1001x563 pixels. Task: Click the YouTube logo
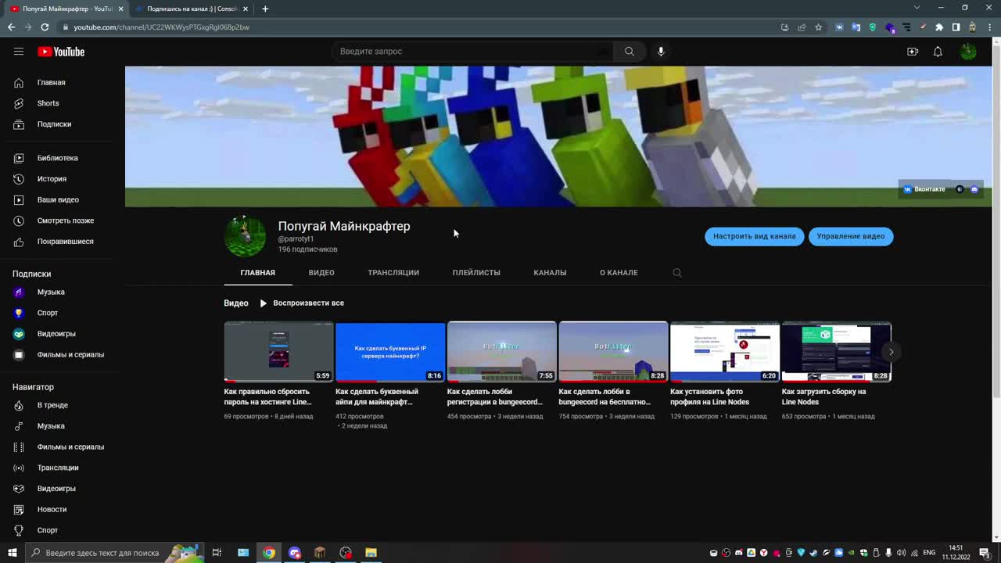click(x=61, y=52)
